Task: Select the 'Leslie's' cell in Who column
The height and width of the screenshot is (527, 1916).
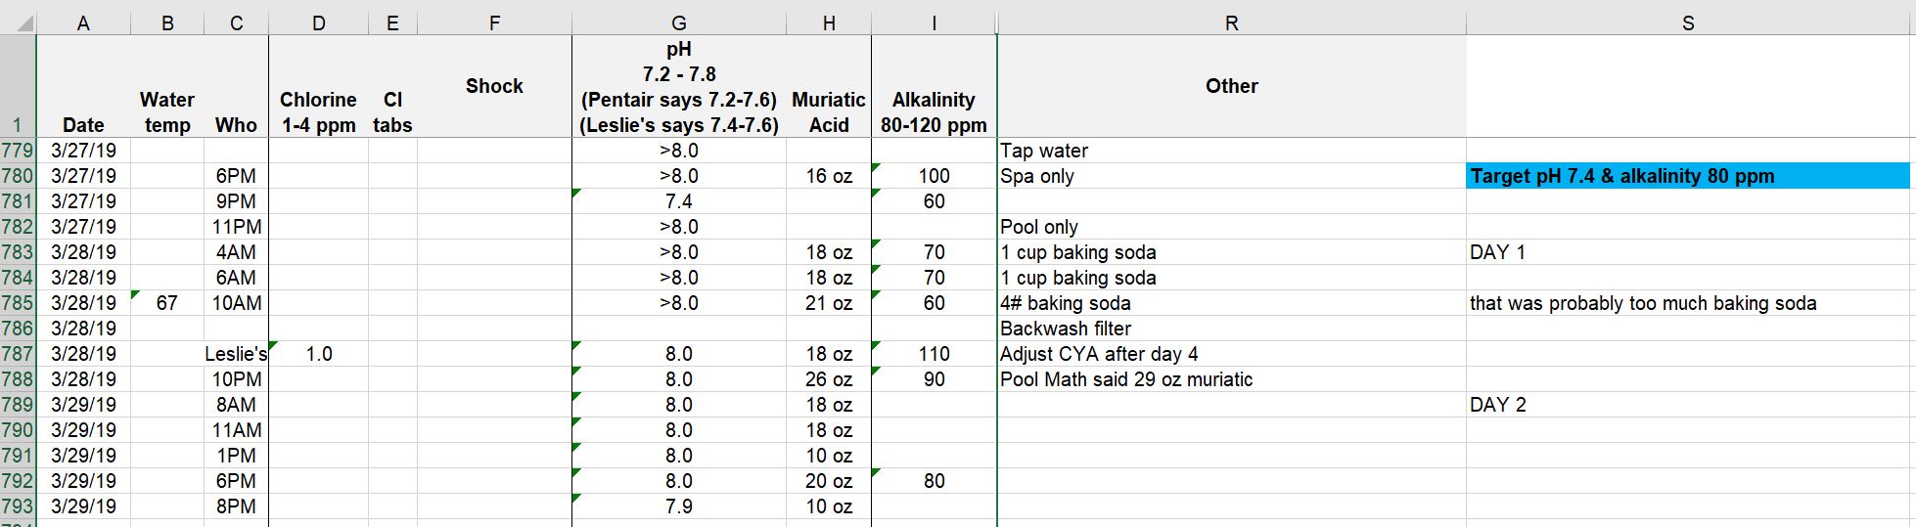Action: click(236, 354)
